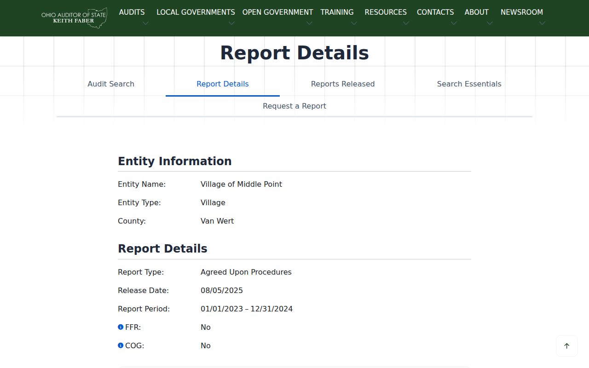Expand the Contacts menu chevron

coord(454,23)
